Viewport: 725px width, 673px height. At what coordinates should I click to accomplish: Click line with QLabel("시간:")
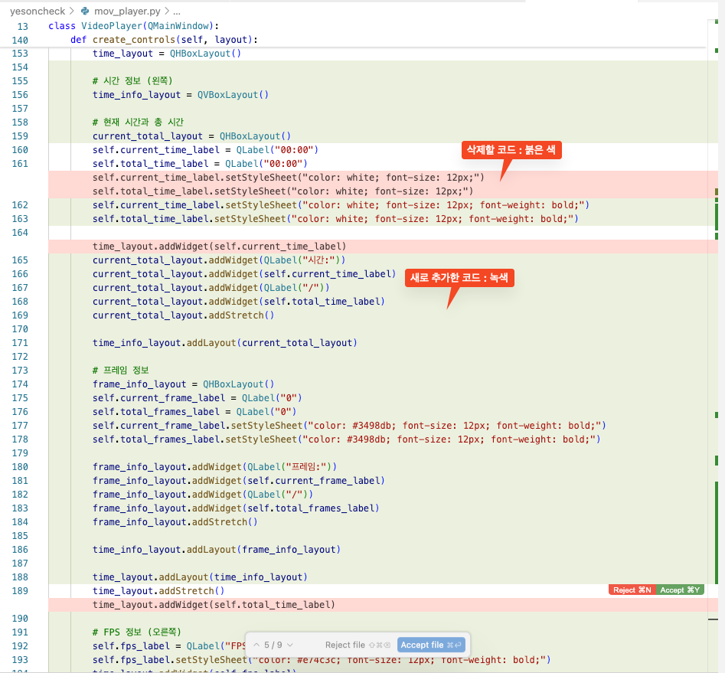point(219,260)
